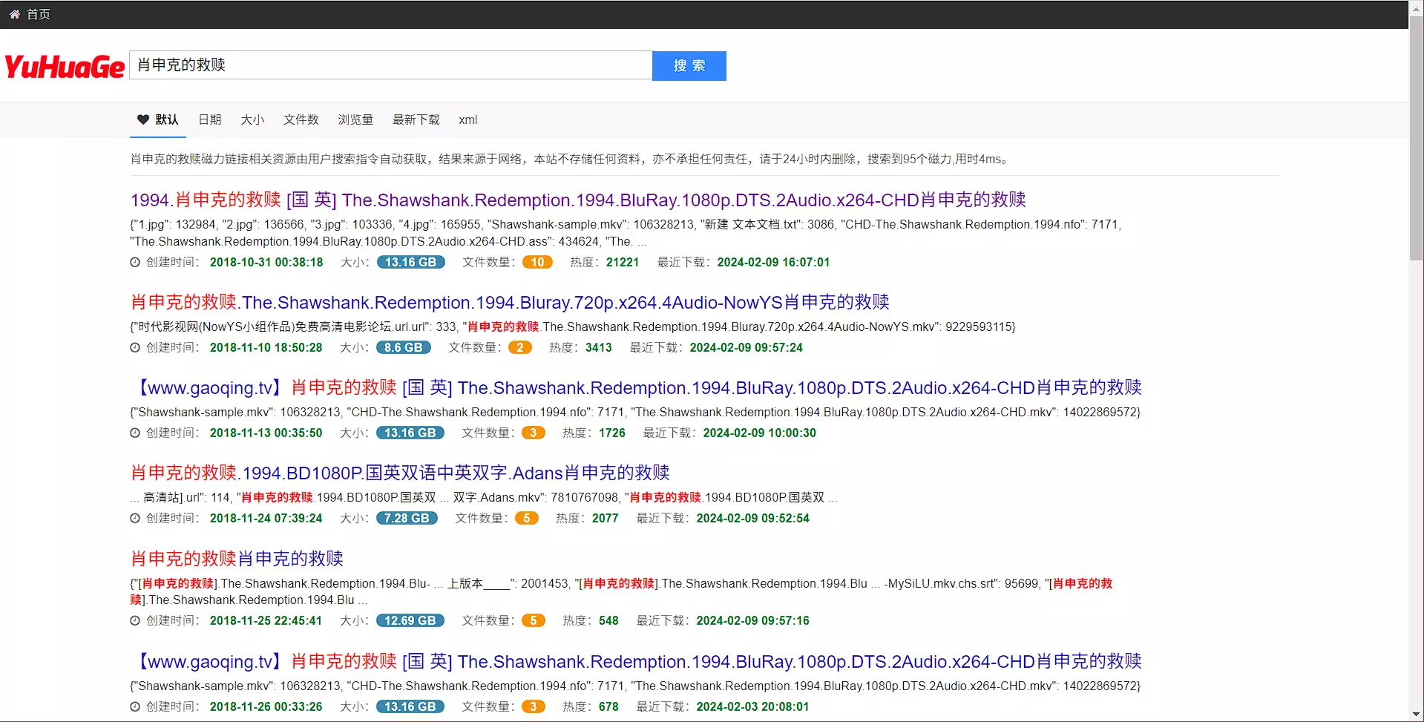Viewport: 1424px width, 722px height.
Task: Focus the search box containing 肖申克的救赎
Action: click(x=390, y=65)
